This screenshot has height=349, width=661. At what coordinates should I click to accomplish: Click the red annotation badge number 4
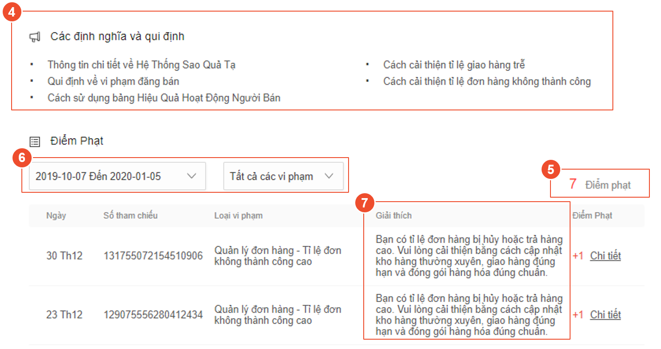point(12,12)
